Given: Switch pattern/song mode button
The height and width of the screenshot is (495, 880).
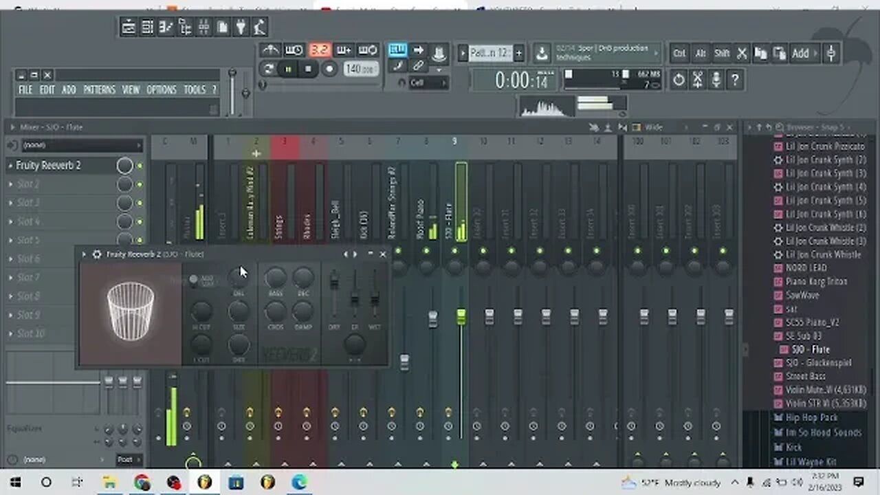Looking at the screenshot, I should coord(269,69).
